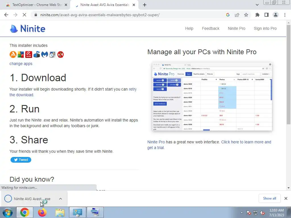This screenshot has width=291, height=218.
Task: Click the browser forward arrow
Action: click(x=15, y=15)
